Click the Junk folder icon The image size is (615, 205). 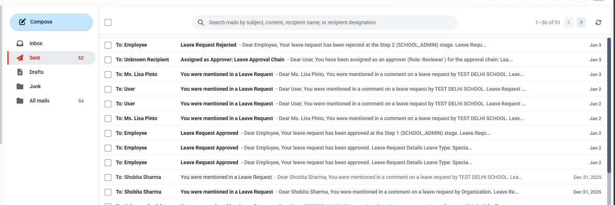pyautogui.click(x=20, y=86)
